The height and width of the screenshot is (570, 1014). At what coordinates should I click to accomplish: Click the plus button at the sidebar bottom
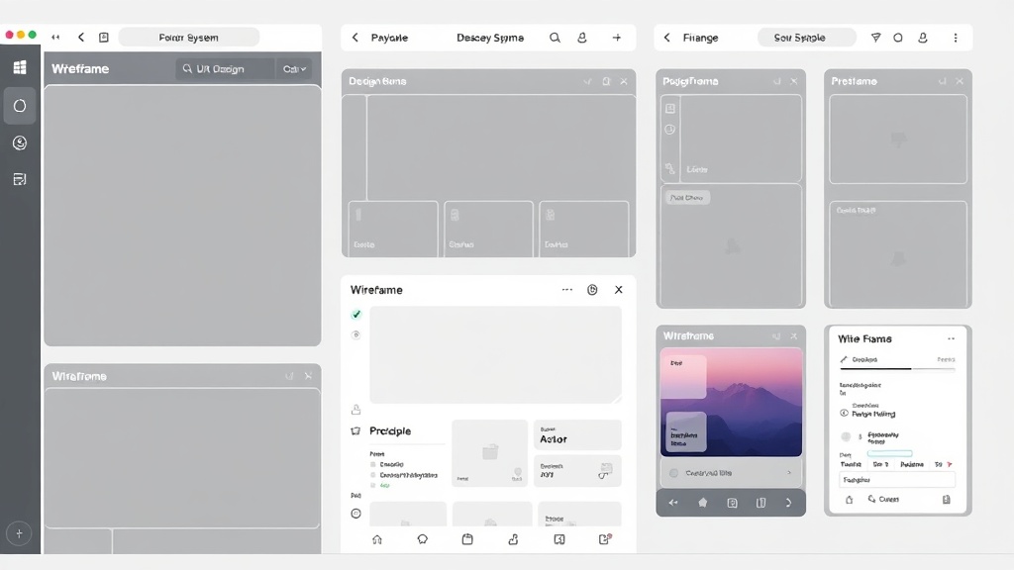19,533
